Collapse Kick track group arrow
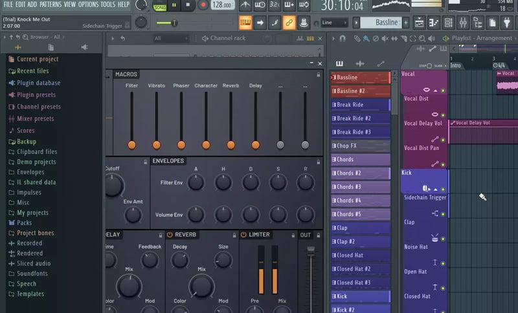The height and width of the screenshot is (313, 518). 436,189
